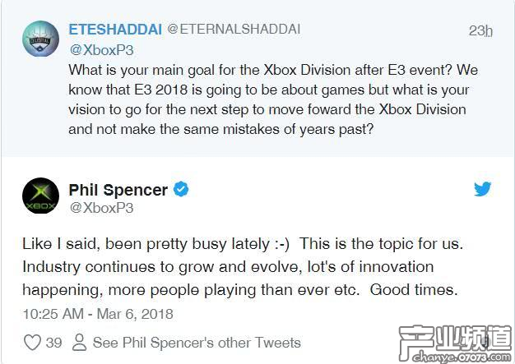The image size is (515, 364).
Task: Open the ETESHADDAI display name link
Action: click(114, 30)
